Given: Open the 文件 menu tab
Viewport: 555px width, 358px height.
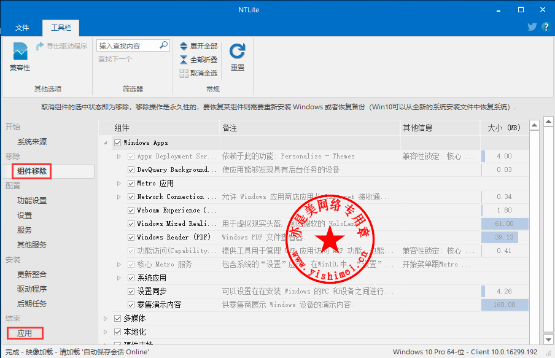Looking at the screenshot, I should (22, 28).
